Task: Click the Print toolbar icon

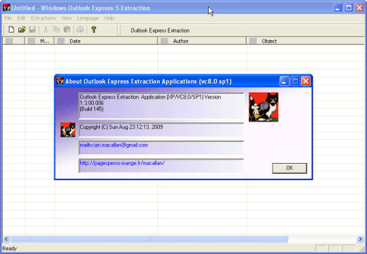Action: [80, 30]
